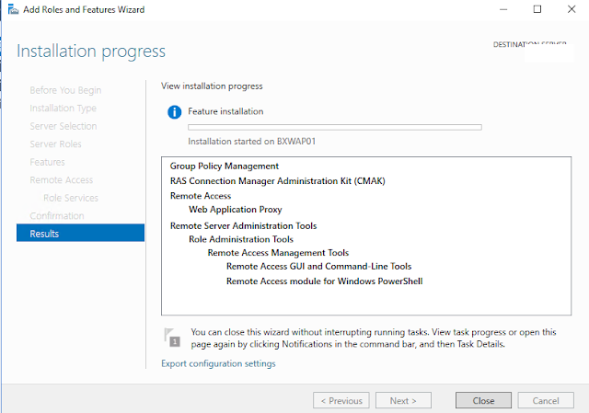Click the Close button

coord(483,401)
